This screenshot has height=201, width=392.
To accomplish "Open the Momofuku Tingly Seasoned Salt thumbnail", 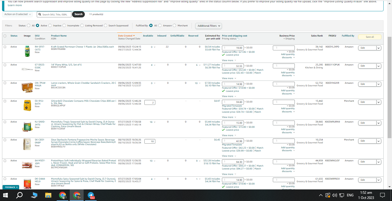I will 27,126.
